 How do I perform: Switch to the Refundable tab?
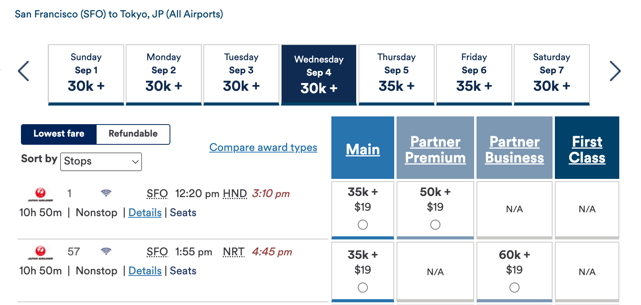pyautogui.click(x=133, y=134)
